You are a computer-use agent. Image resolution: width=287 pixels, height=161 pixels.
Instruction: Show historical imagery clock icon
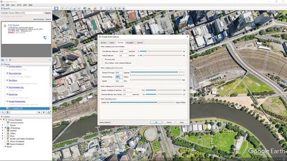pyautogui.click(x=85, y=8)
